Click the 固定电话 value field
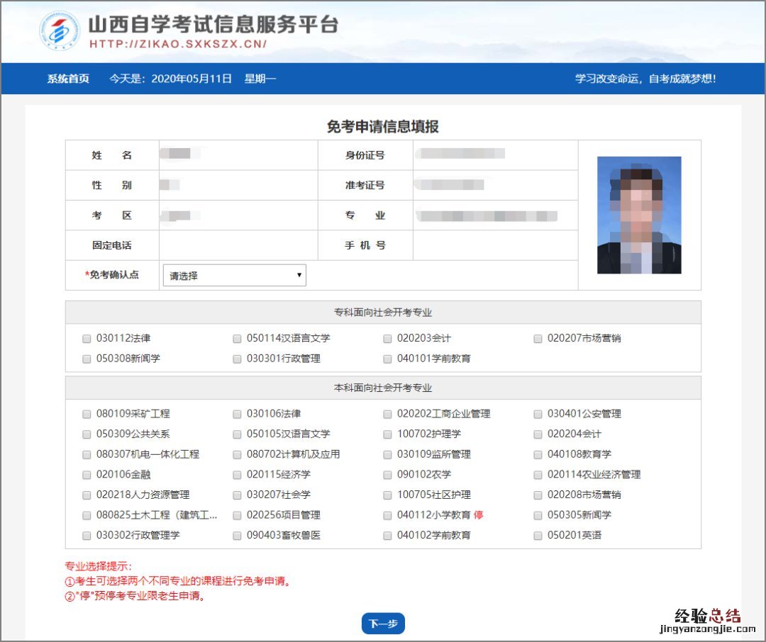This screenshot has height=642, width=766. (238, 246)
